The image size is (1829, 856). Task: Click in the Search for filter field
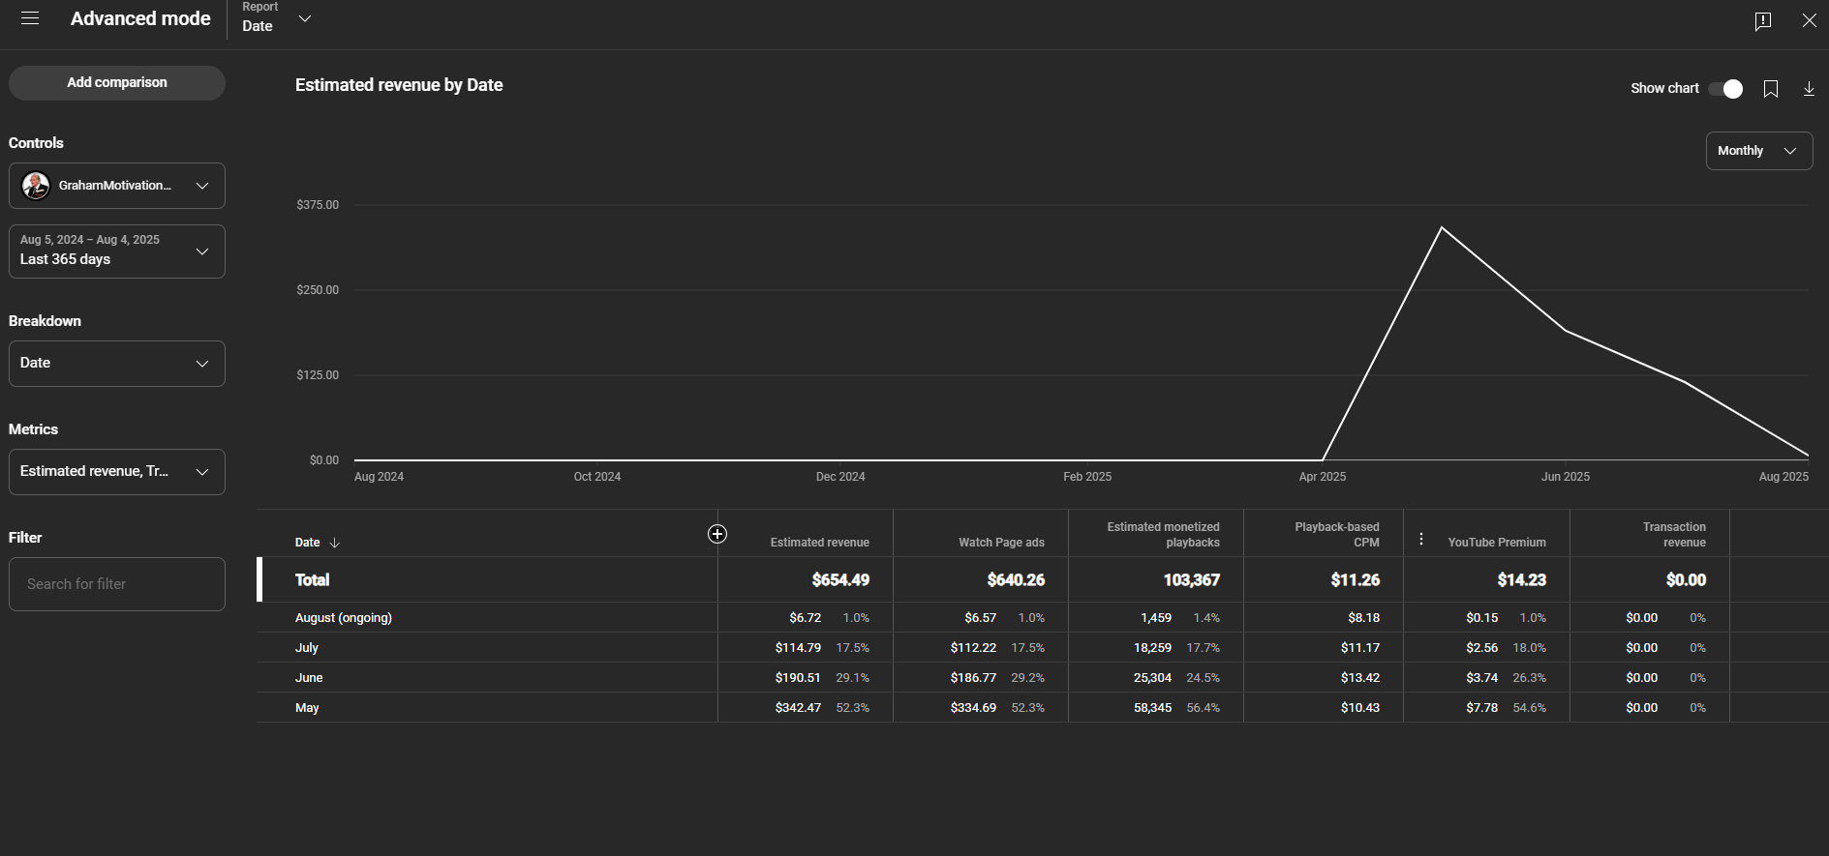117,584
